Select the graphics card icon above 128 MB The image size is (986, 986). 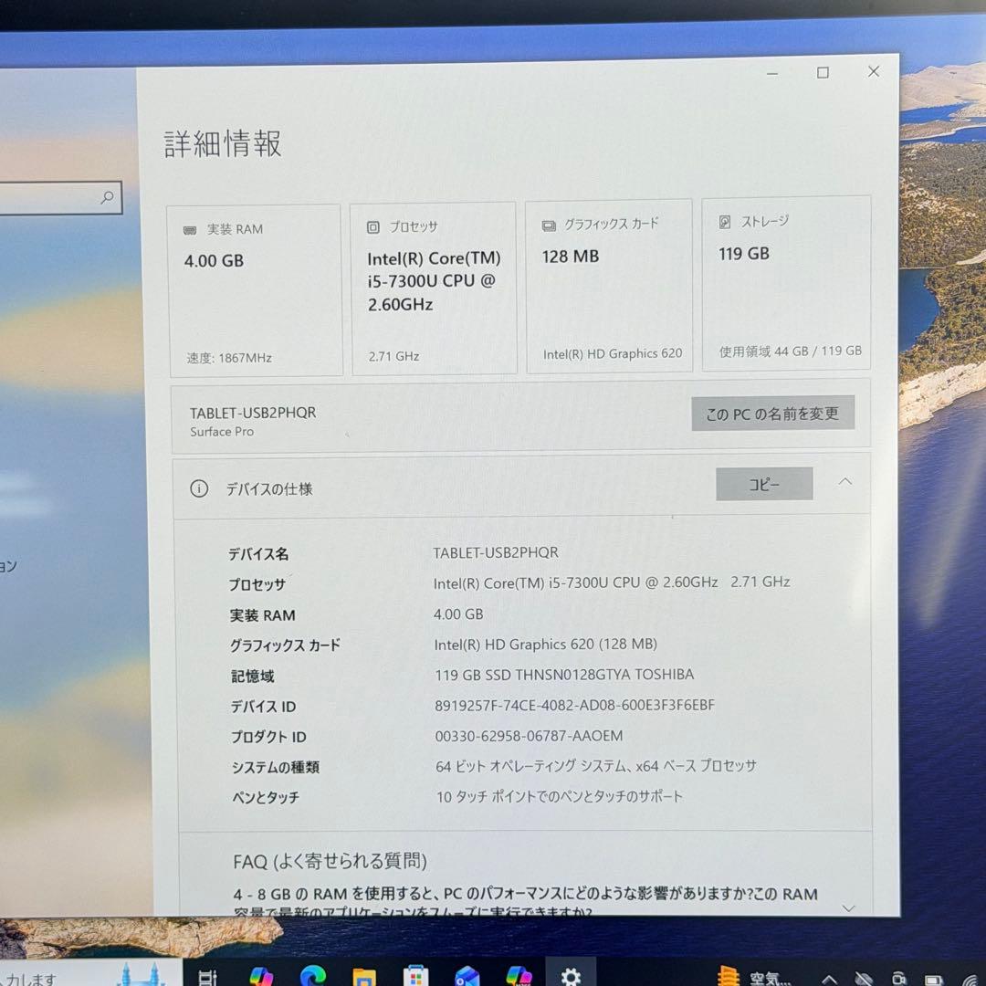pyautogui.click(x=548, y=224)
